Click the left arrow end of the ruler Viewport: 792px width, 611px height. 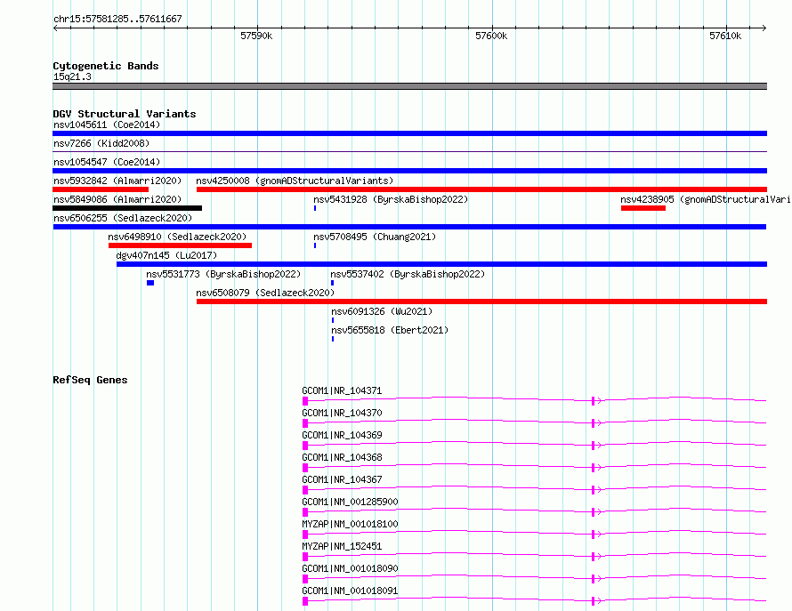click(x=55, y=28)
